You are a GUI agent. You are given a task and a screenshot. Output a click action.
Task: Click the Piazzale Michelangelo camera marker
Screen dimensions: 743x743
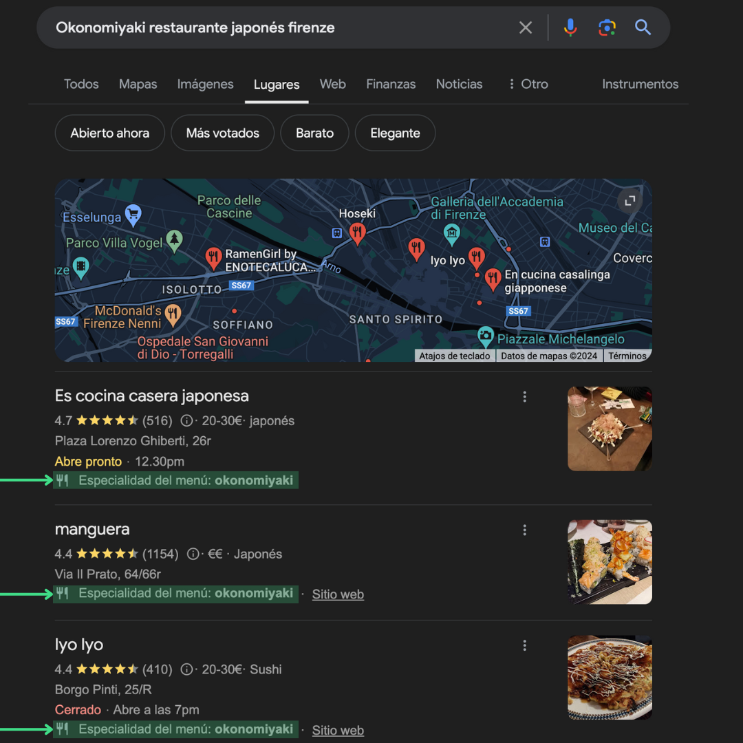(485, 336)
